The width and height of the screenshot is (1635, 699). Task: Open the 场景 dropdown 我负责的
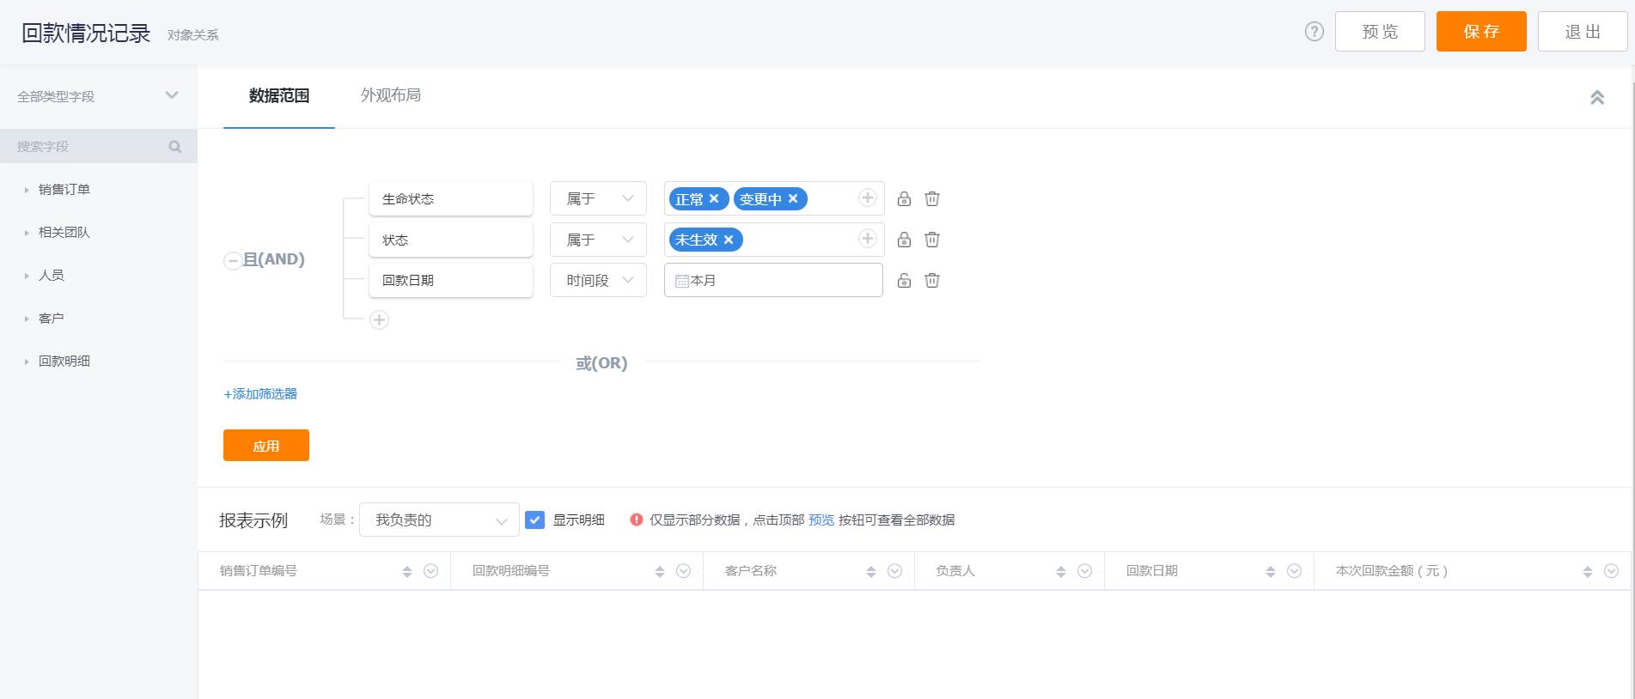(x=439, y=520)
